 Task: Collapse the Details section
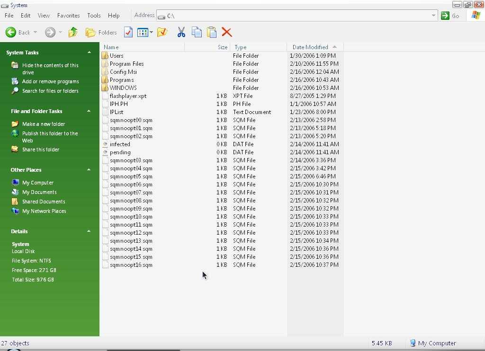click(89, 231)
